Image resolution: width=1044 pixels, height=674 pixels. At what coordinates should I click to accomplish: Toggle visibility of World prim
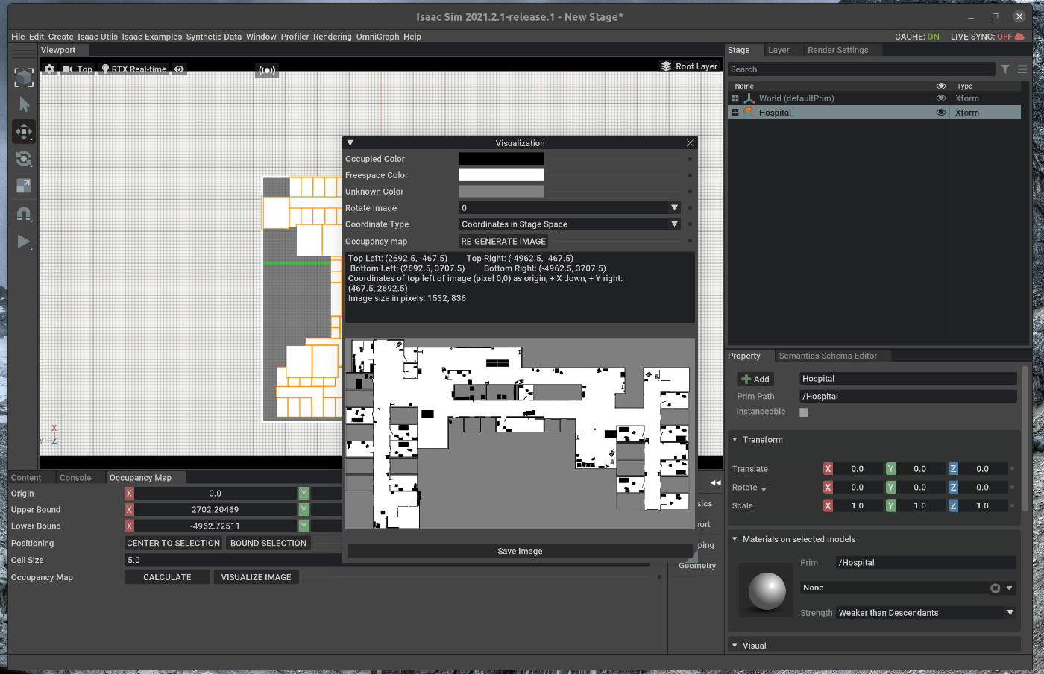pos(941,98)
